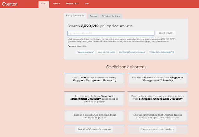Switch to the People tab
The image size is (199, 137).
point(93,16)
